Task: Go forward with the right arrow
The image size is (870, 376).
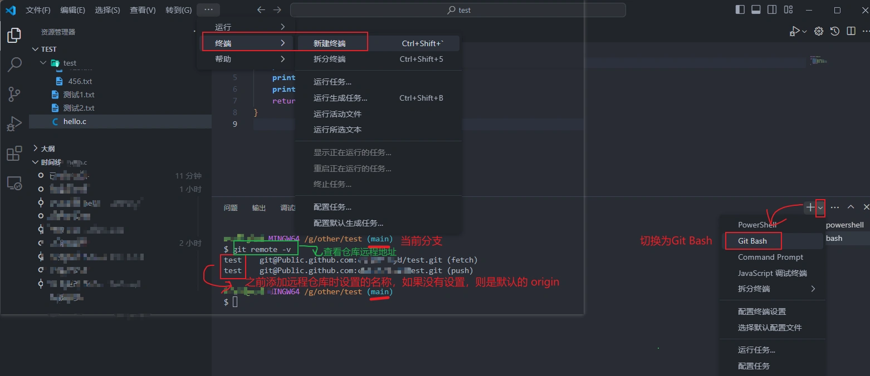Action: coord(277,10)
